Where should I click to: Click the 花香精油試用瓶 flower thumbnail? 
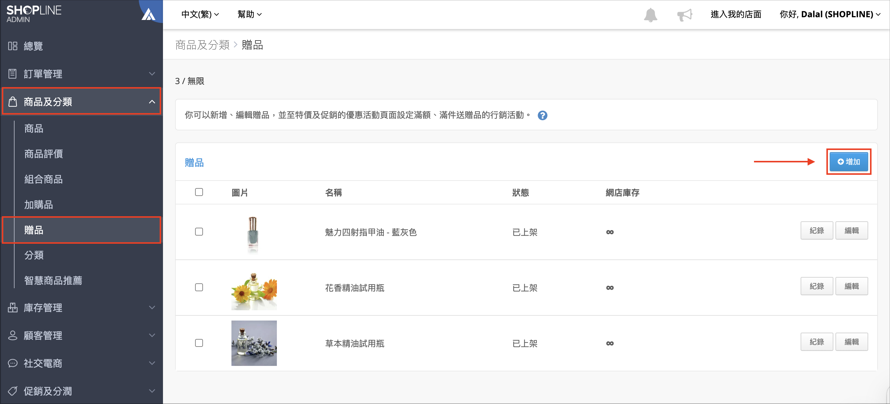tap(254, 291)
